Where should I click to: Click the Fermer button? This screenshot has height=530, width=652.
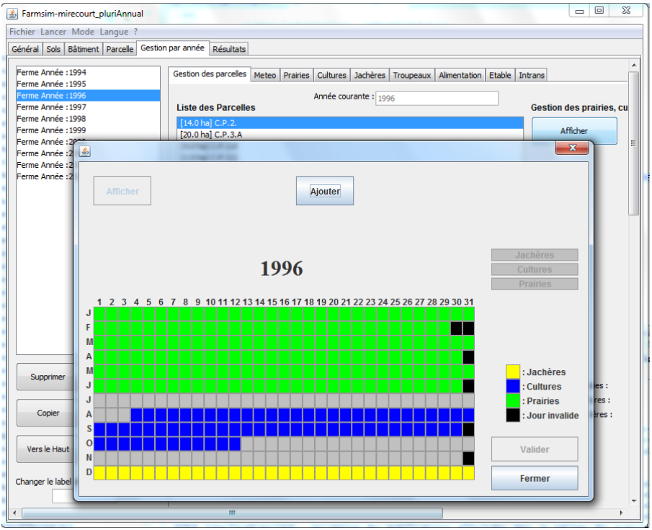(x=535, y=478)
